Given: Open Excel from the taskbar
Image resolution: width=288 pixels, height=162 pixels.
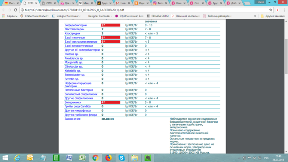Looking at the screenshot, I should [x=82, y=158].
